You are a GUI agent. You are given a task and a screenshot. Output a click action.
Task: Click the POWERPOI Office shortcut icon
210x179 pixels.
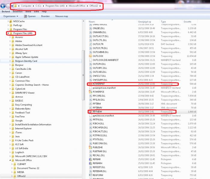[91, 92]
